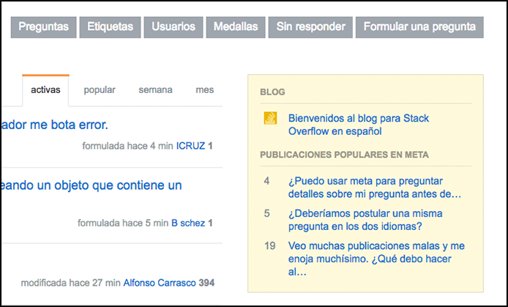Switch to the popular tab

tap(100, 90)
